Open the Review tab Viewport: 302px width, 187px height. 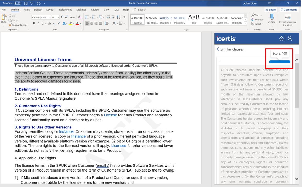[95, 10]
